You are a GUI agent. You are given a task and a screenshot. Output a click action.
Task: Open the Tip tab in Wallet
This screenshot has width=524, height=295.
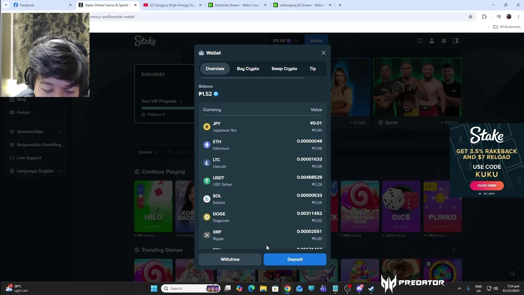point(313,69)
